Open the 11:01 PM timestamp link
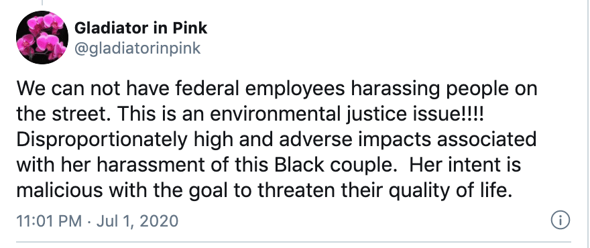This screenshot has width=590, height=248. [49, 221]
